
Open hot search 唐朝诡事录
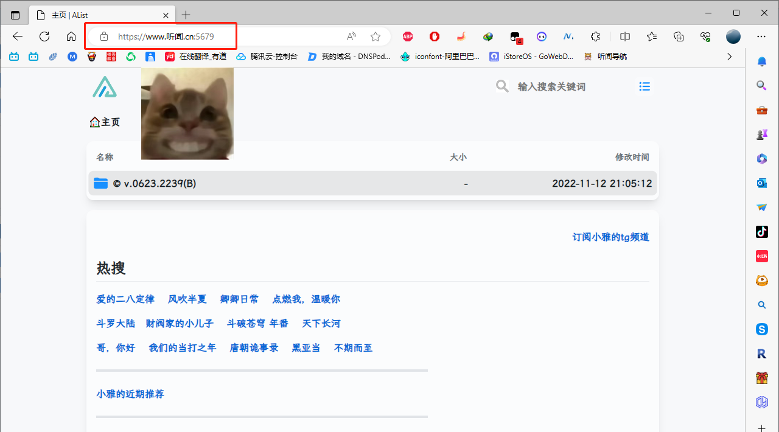[254, 347]
